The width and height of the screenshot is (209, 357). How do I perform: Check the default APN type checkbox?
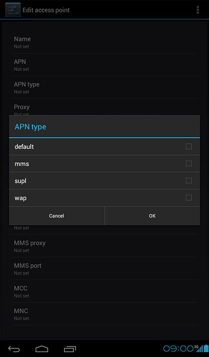[x=188, y=146]
